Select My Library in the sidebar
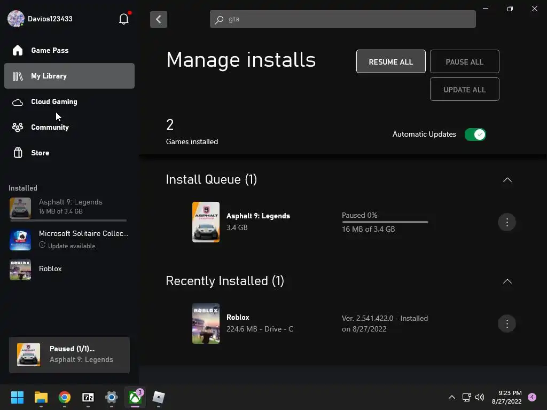This screenshot has height=410, width=547. 69,76
